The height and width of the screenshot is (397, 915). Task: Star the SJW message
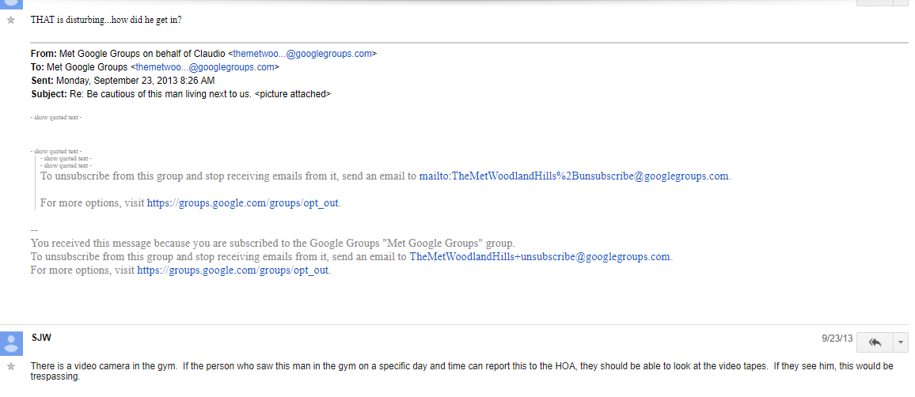(10, 366)
